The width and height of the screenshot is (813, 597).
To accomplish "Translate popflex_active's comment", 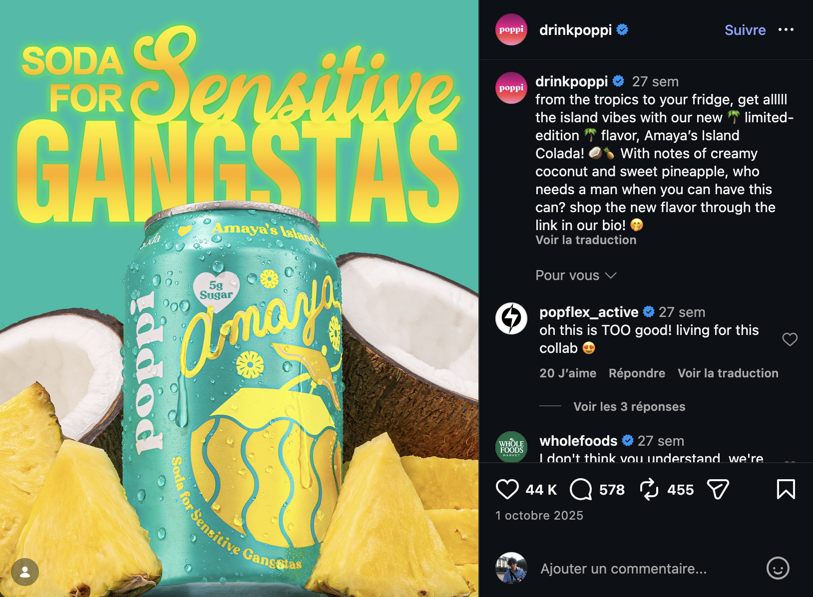I will coord(728,373).
